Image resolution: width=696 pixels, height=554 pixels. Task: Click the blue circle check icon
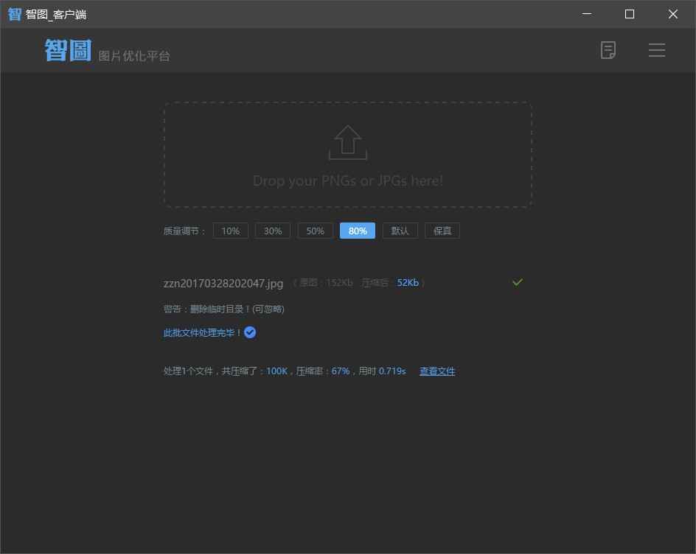pyautogui.click(x=250, y=332)
